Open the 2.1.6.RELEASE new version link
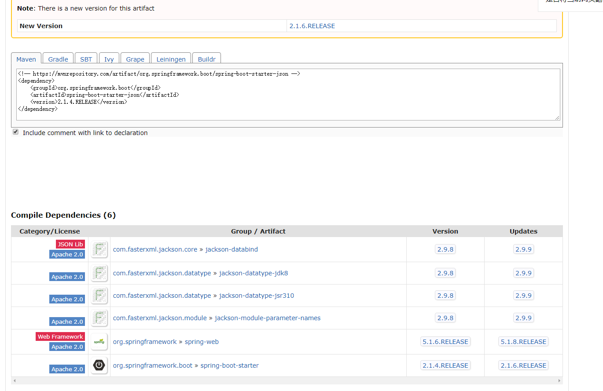 [312, 26]
